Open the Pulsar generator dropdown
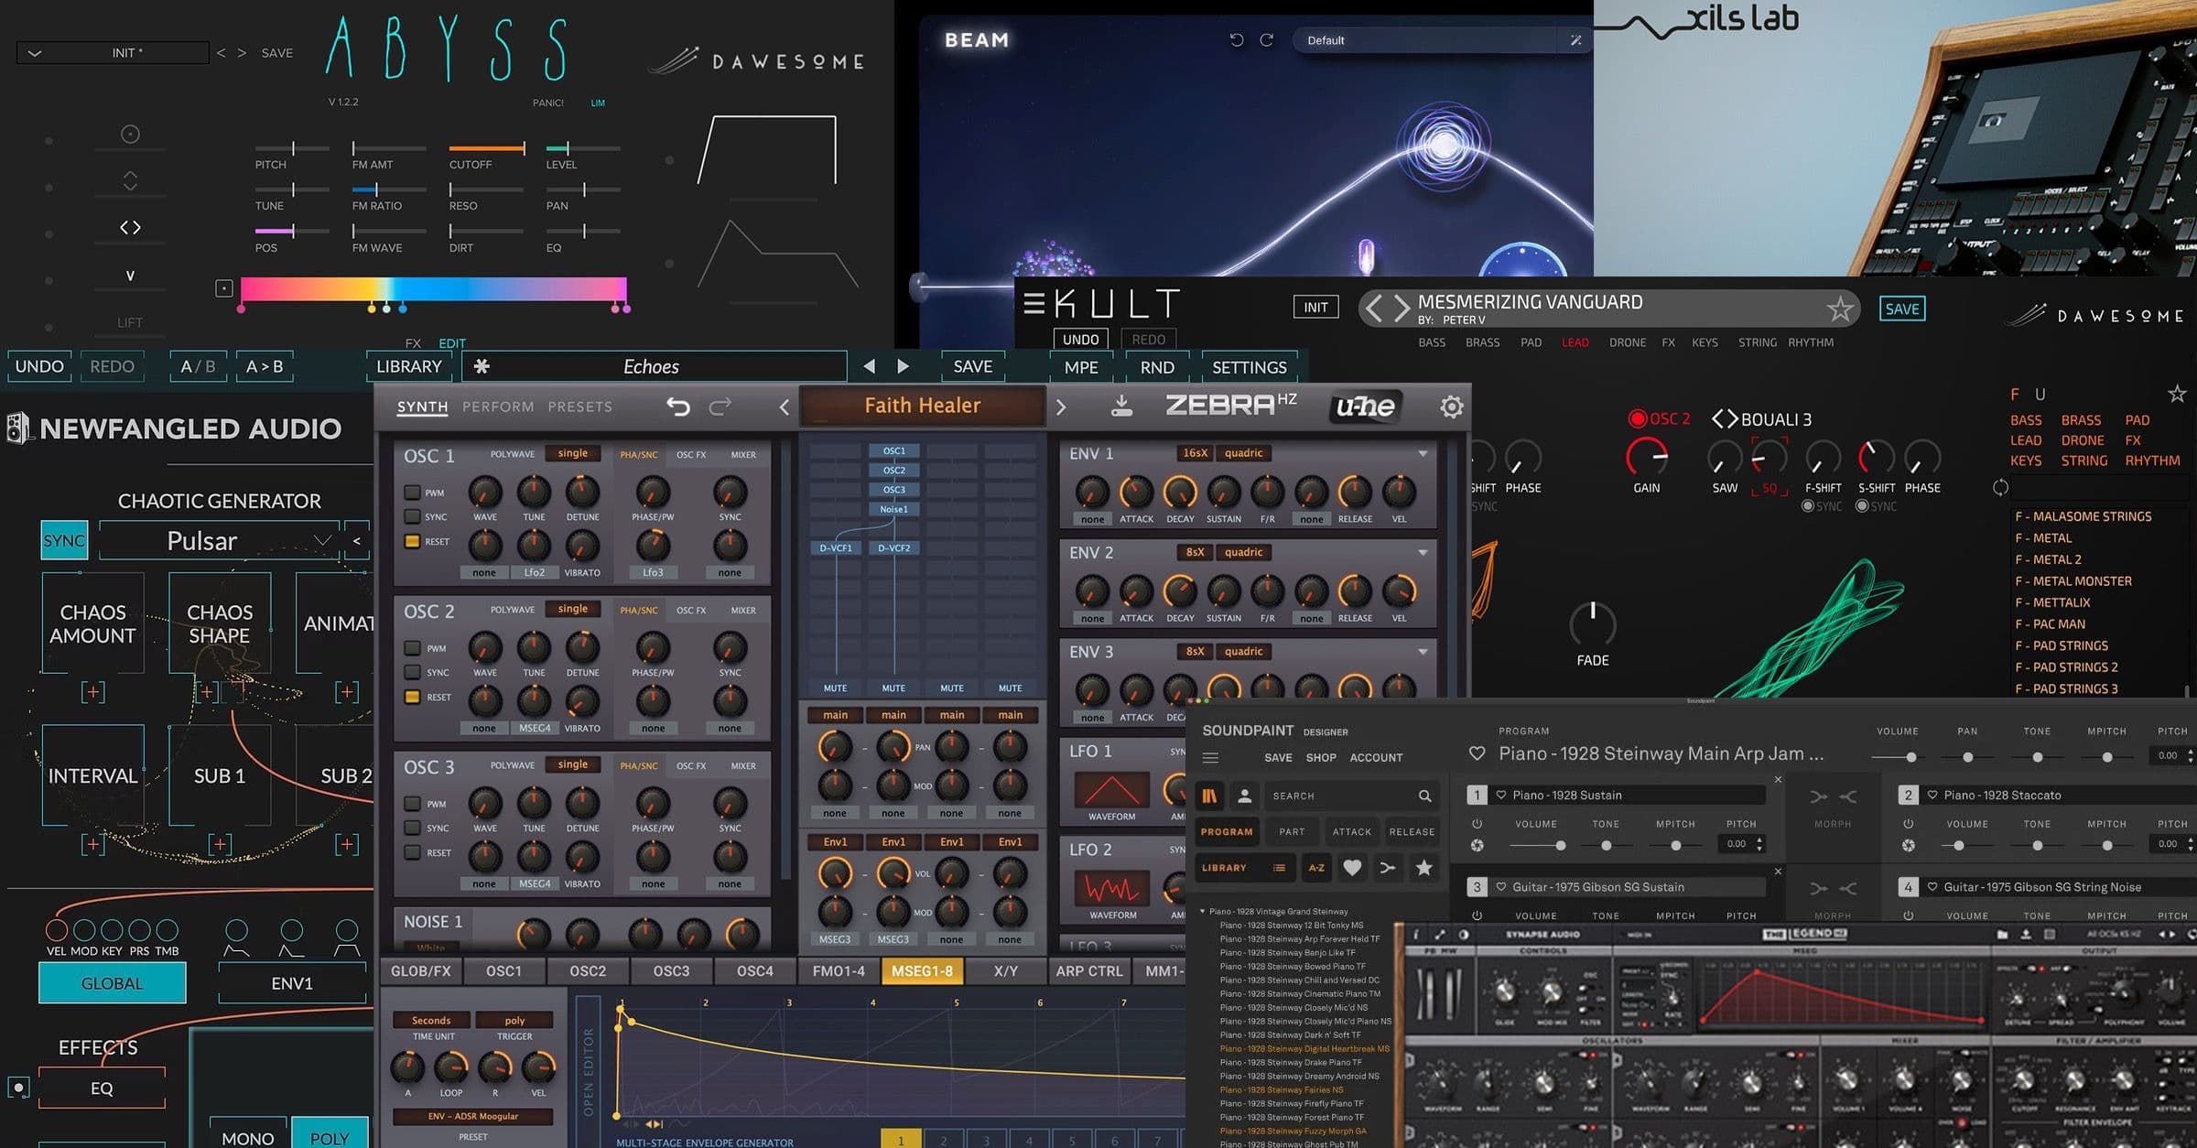 coord(321,540)
